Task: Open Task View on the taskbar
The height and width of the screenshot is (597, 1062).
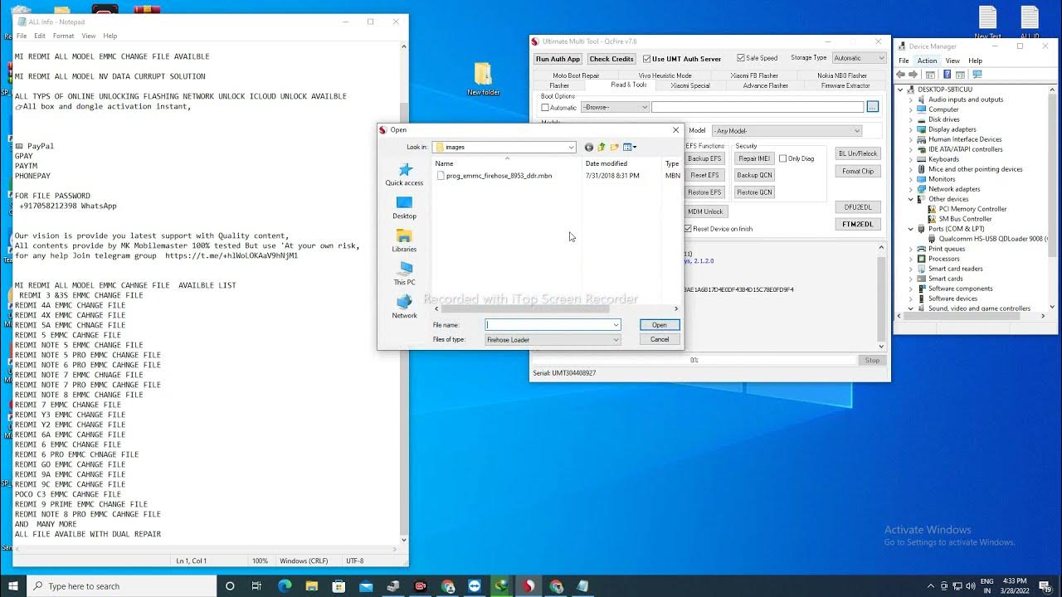Action: coord(256,586)
